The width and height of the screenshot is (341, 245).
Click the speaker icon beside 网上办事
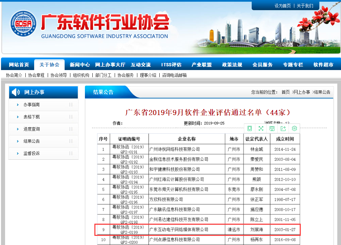point(16,92)
